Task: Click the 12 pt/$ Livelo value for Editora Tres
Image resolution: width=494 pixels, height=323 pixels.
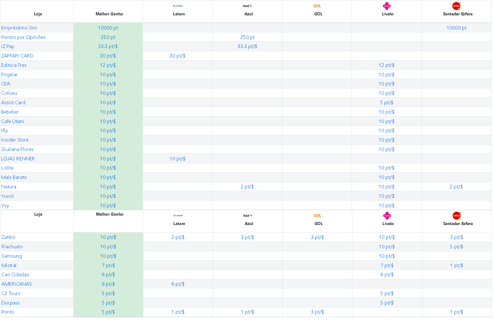Action: click(x=386, y=65)
